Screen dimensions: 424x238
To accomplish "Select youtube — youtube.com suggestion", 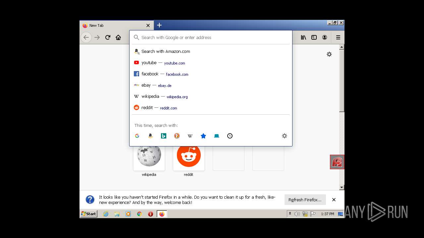I will tap(211, 62).
